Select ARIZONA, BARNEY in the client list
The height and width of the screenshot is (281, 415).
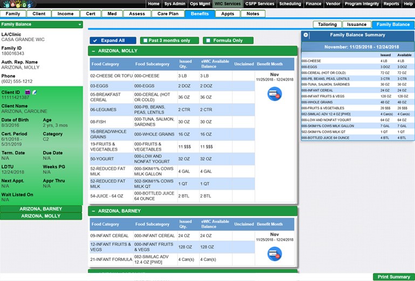[41, 209]
